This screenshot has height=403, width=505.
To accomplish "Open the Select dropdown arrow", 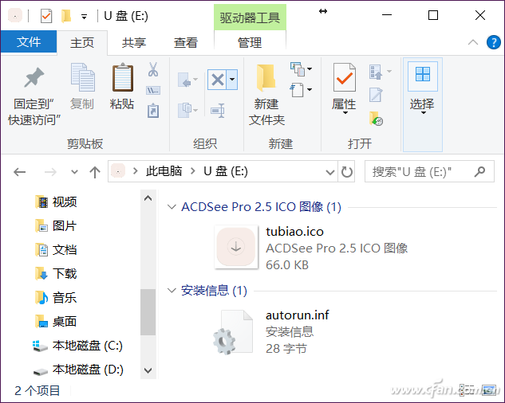I will (x=424, y=113).
